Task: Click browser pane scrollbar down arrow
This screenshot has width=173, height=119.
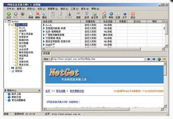Action: click(x=165, y=106)
